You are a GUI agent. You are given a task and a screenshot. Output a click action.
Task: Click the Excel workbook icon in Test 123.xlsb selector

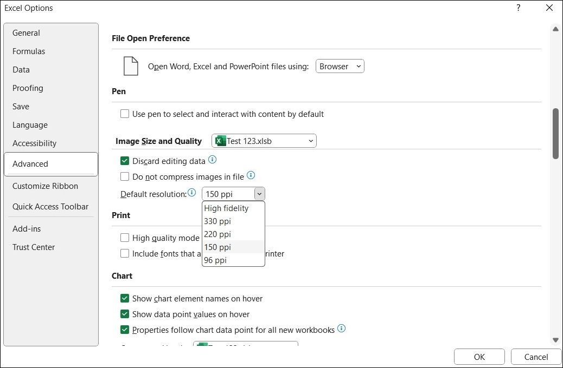pyautogui.click(x=219, y=140)
